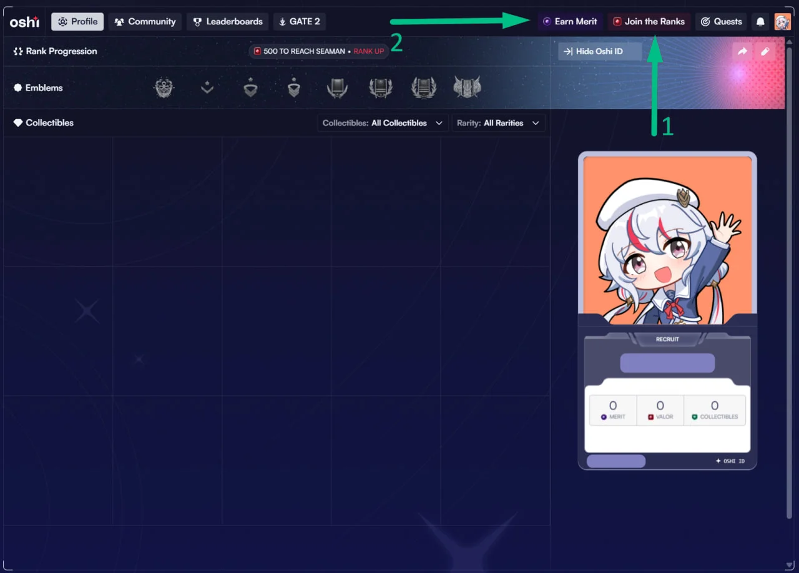Image resolution: width=799 pixels, height=573 pixels.
Task: Click the edit pencil icon
Action: 765,52
